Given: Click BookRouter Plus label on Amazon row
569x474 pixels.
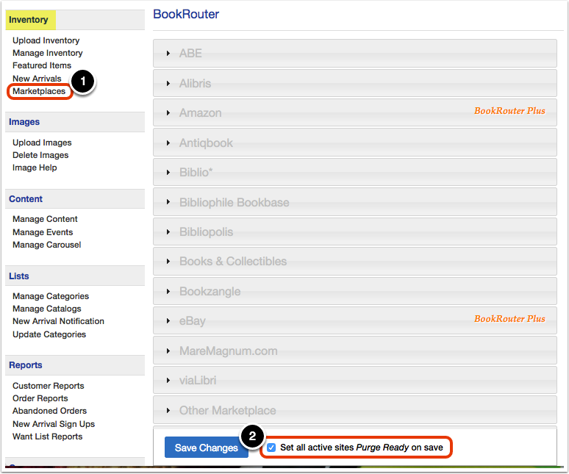Looking at the screenshot, I should 509,111.
